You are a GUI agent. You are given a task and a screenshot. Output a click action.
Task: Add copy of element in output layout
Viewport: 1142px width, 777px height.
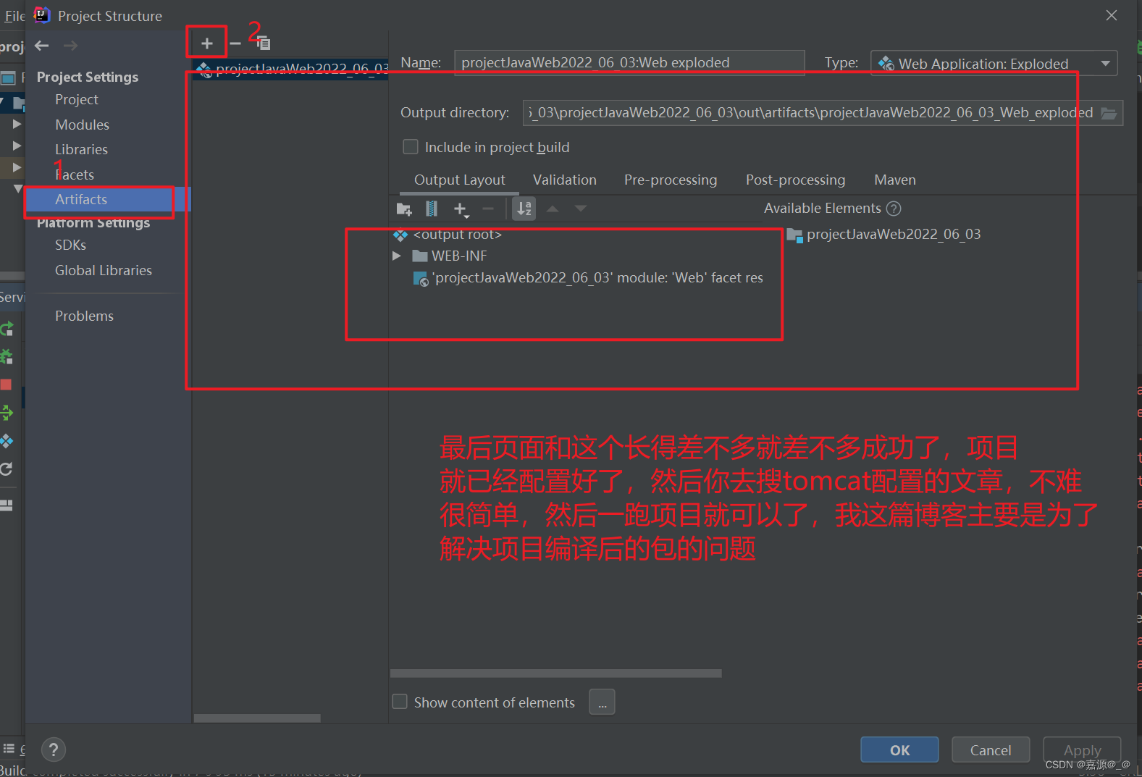click(461, 209)
